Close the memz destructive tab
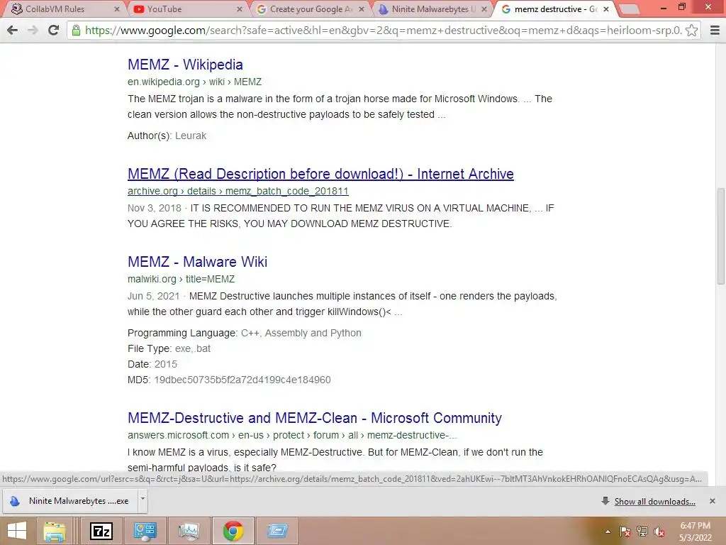The height and width of the screenshot is (545, 726). tap(606, 9)
